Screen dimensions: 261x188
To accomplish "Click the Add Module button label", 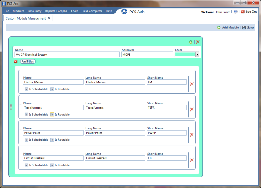I will click(230, 28).
